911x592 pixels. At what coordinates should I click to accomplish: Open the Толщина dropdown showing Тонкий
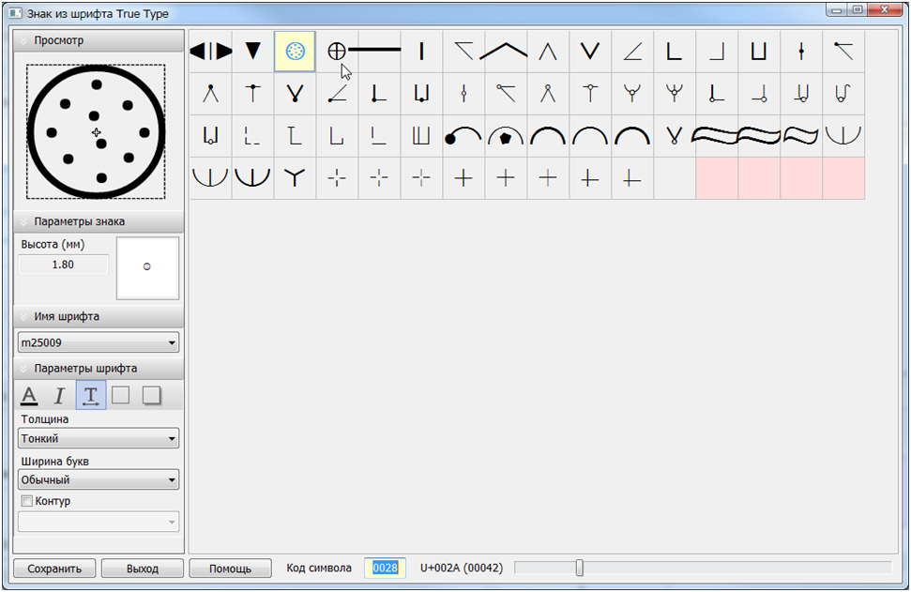[x=99, y=438]
